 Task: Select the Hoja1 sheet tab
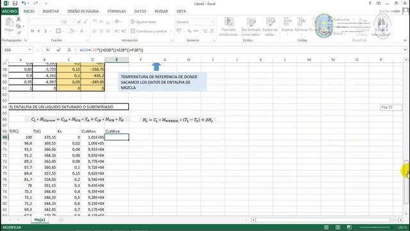coord(40,219)
